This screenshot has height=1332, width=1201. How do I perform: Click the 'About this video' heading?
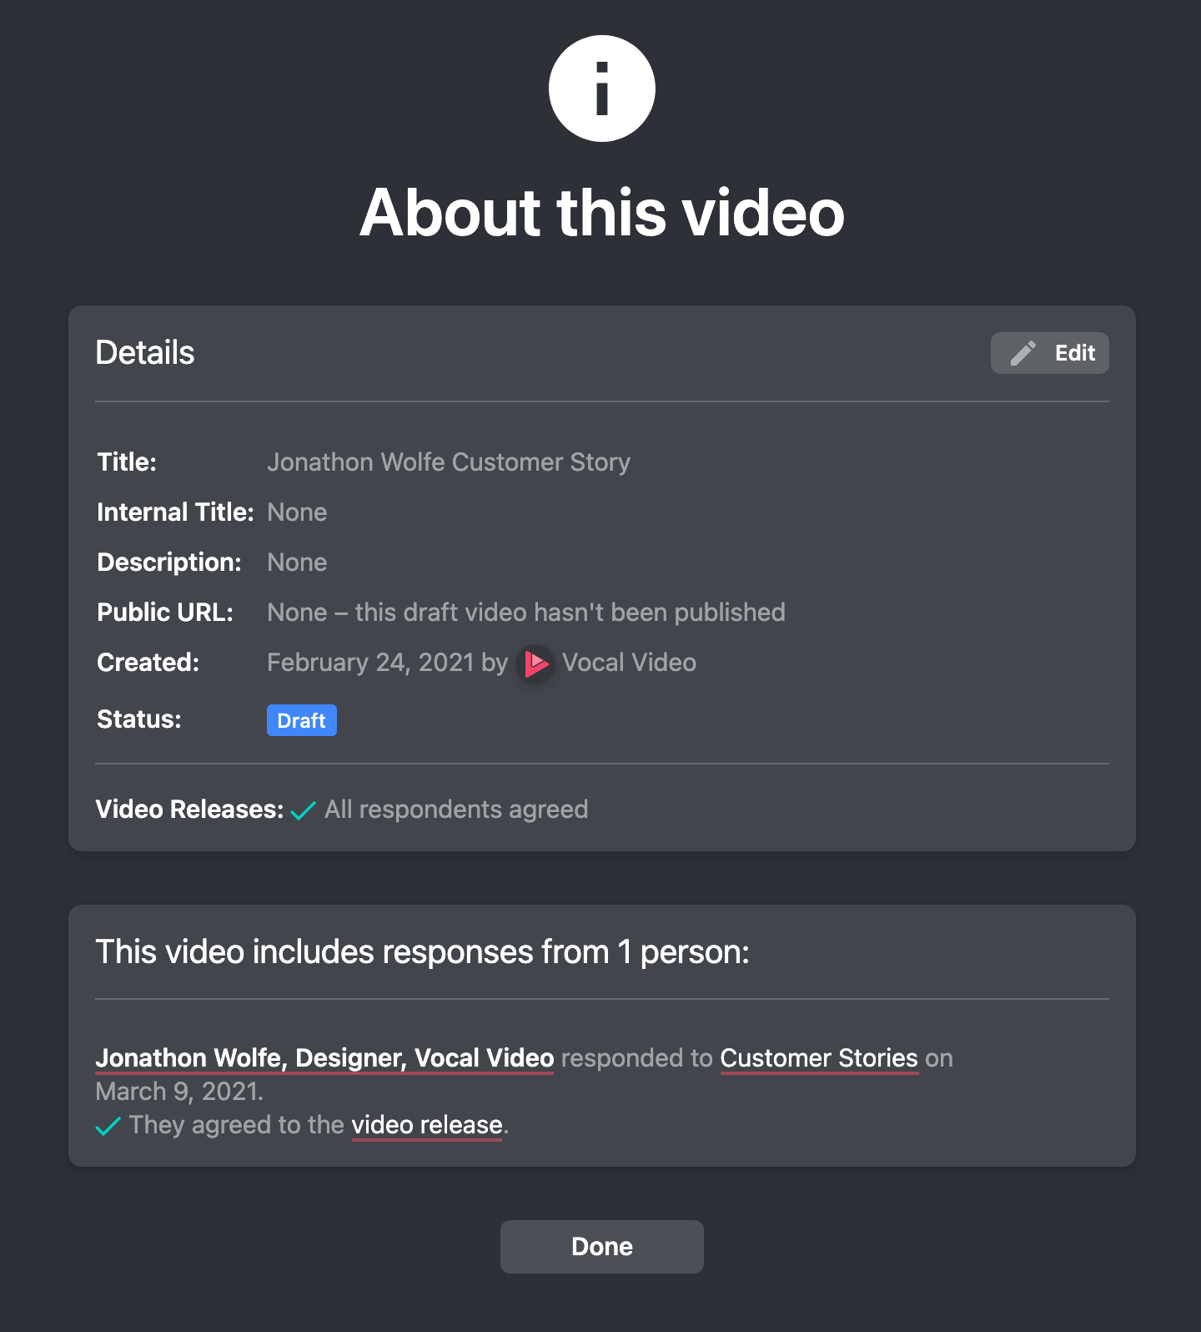(601, 213)
